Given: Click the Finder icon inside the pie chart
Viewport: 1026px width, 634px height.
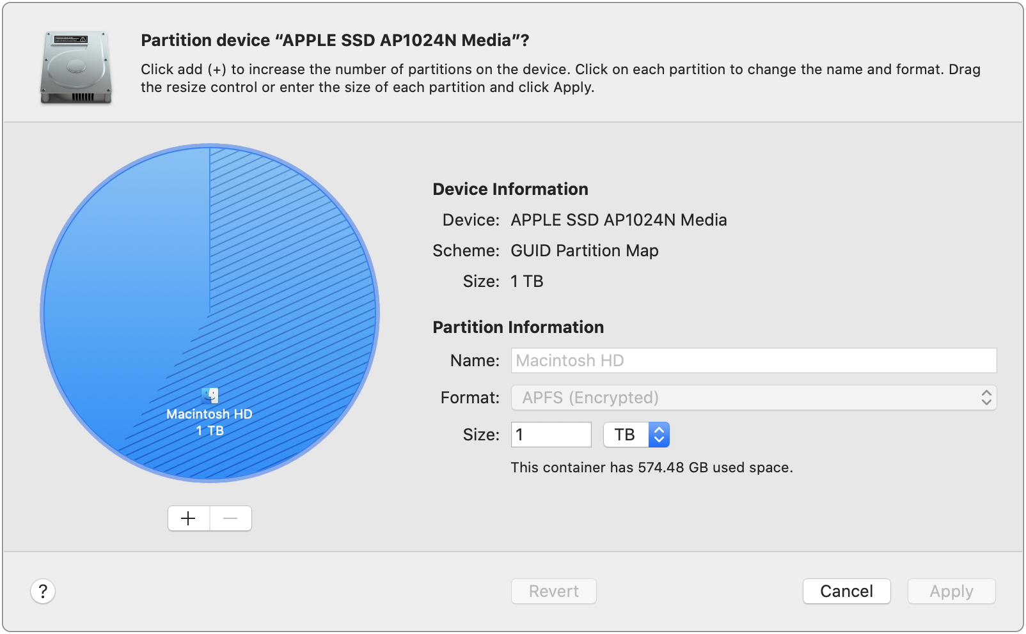Looking at the screenshot, I should [210, 396].
